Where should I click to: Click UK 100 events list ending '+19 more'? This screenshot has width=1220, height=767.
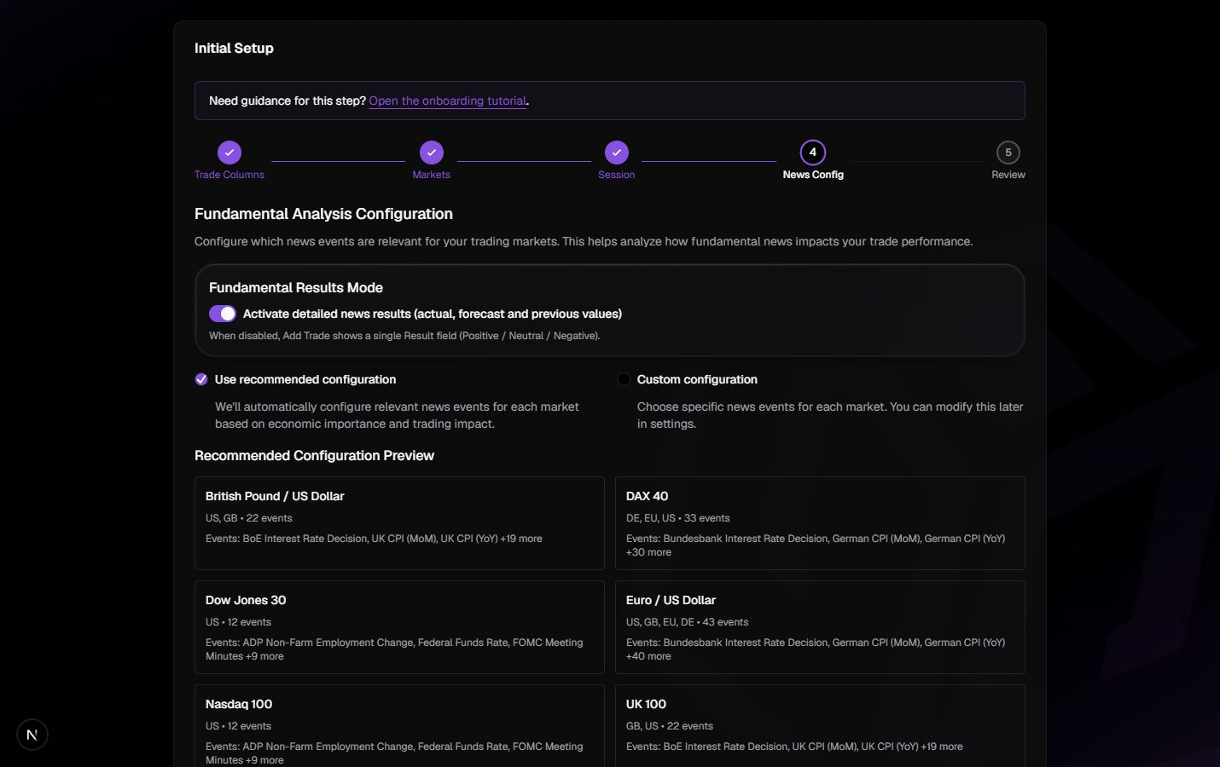(x=794, y=747)
